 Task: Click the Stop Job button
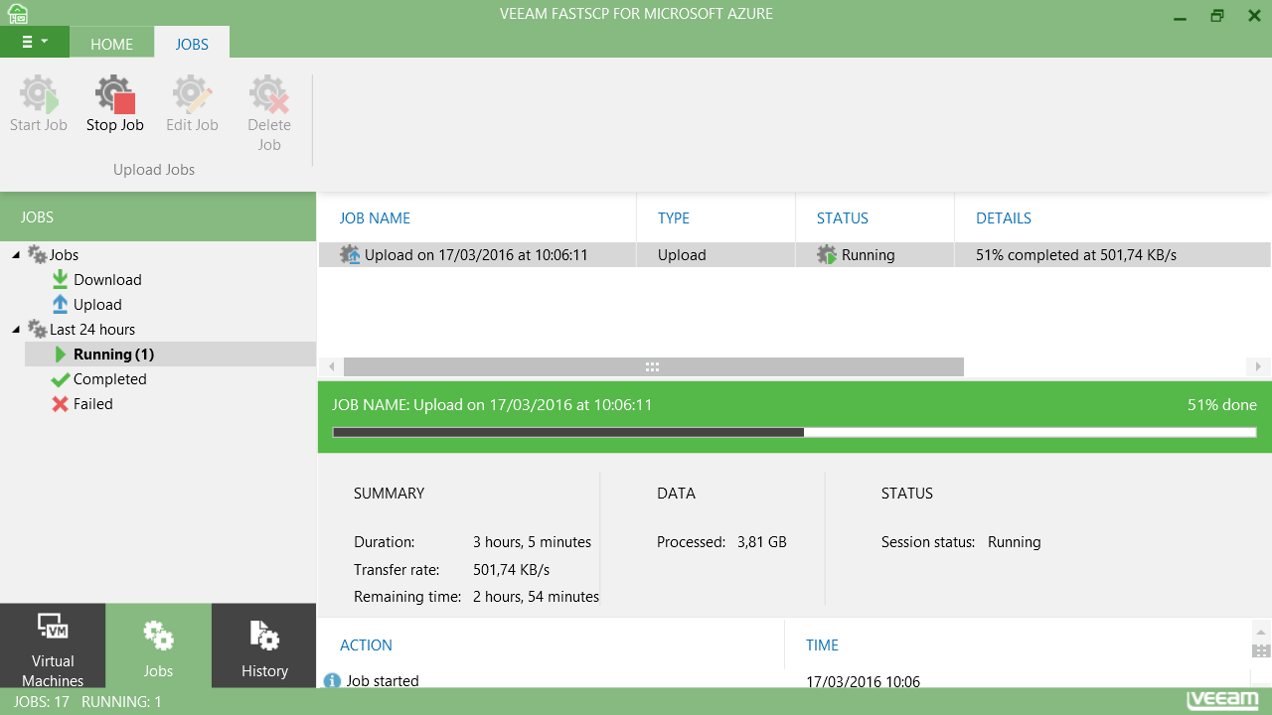coord(115,104)
